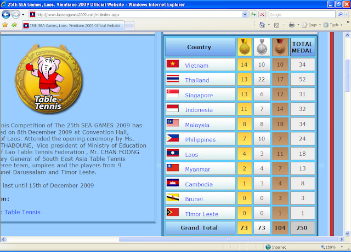Expand the Home button dropdown arrow
Viewport: 351px width, 252px height.
tap(269, 25)
